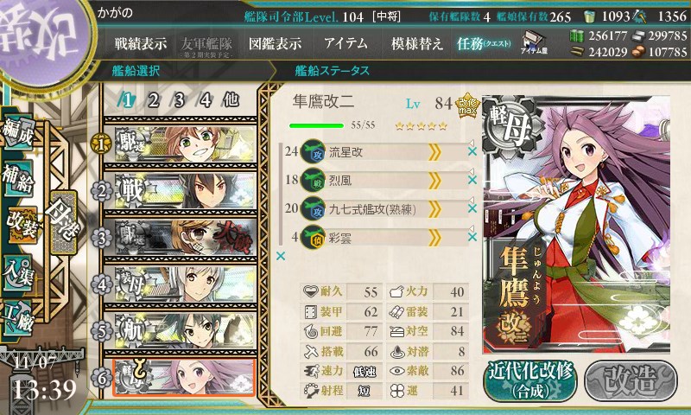Click the green HP bar 55/55

316,125
